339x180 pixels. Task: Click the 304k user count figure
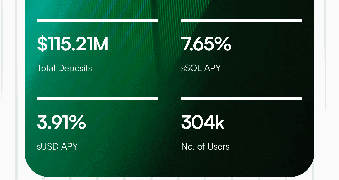(x=203, y=122)
